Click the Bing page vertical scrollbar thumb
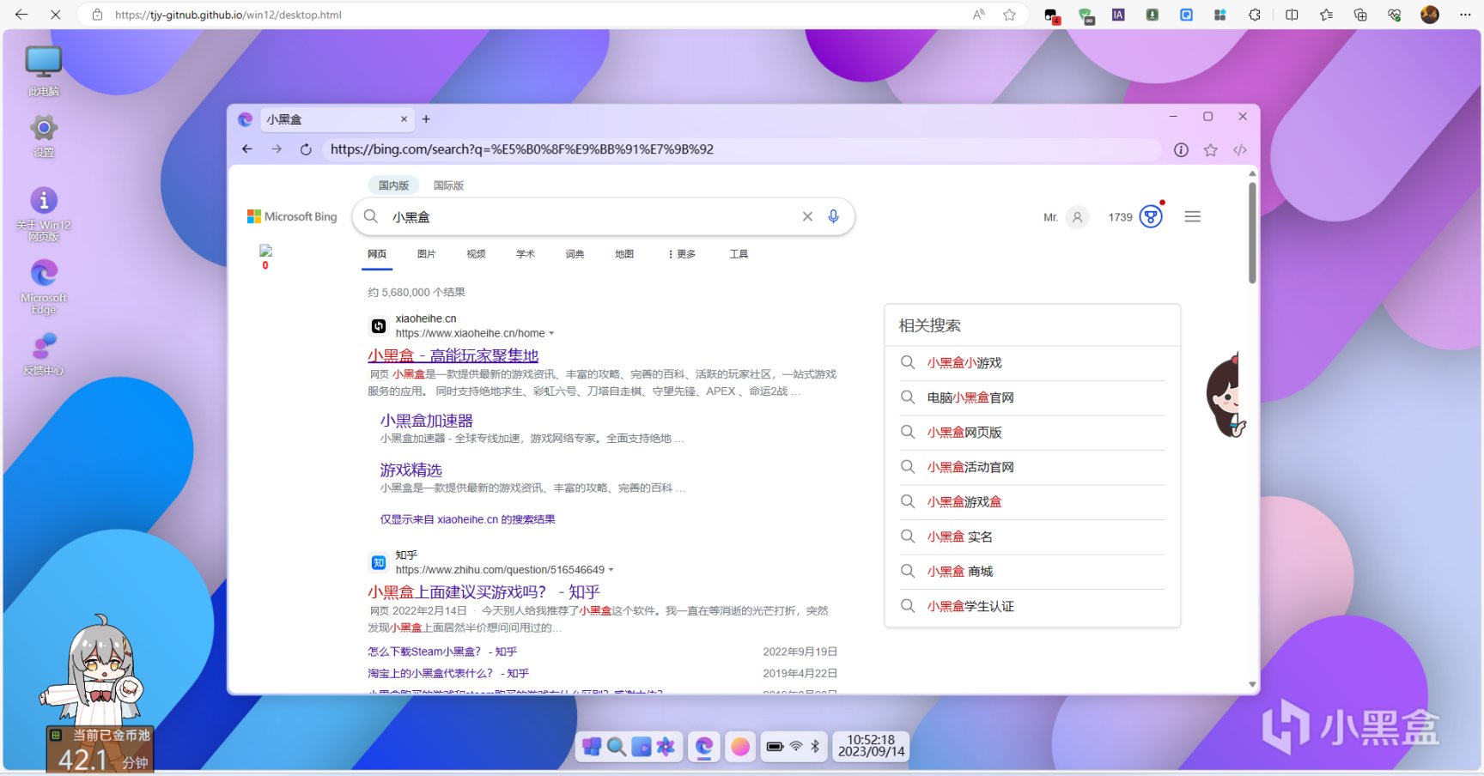Viewport: 1484px width, 776px height. point(1252,232)
